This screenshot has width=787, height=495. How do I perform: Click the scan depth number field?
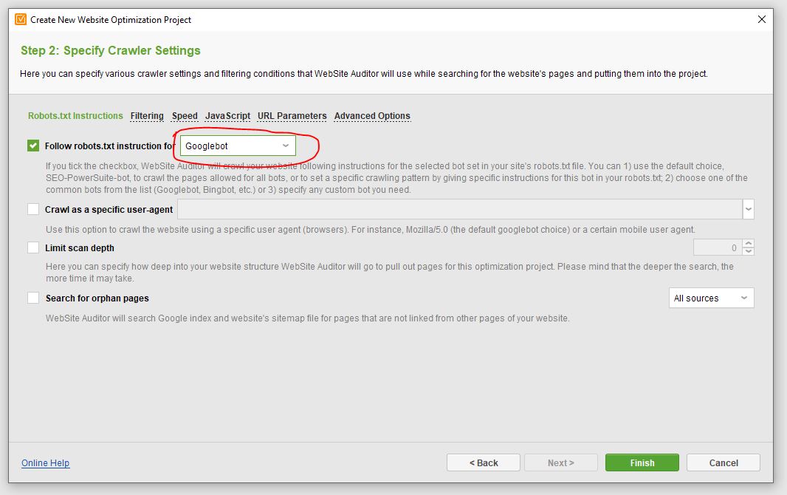tap(718, 247)
